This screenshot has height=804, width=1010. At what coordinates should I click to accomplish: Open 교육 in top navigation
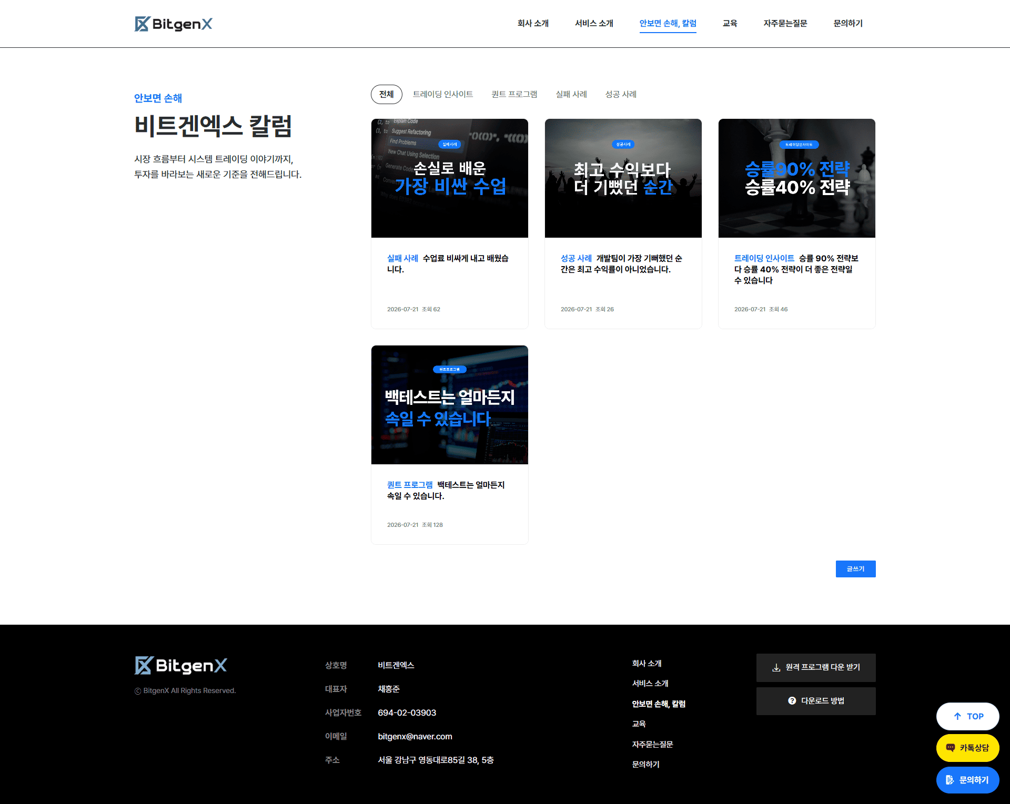(730, 23)
